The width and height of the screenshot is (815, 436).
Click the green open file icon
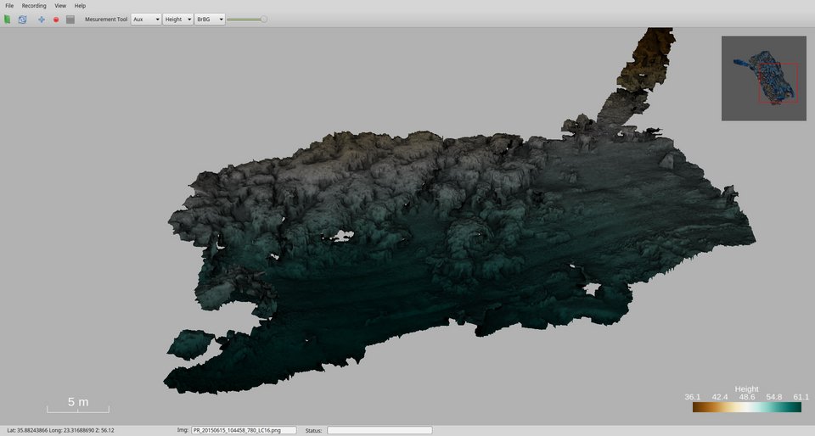click(x=8, y=19)
